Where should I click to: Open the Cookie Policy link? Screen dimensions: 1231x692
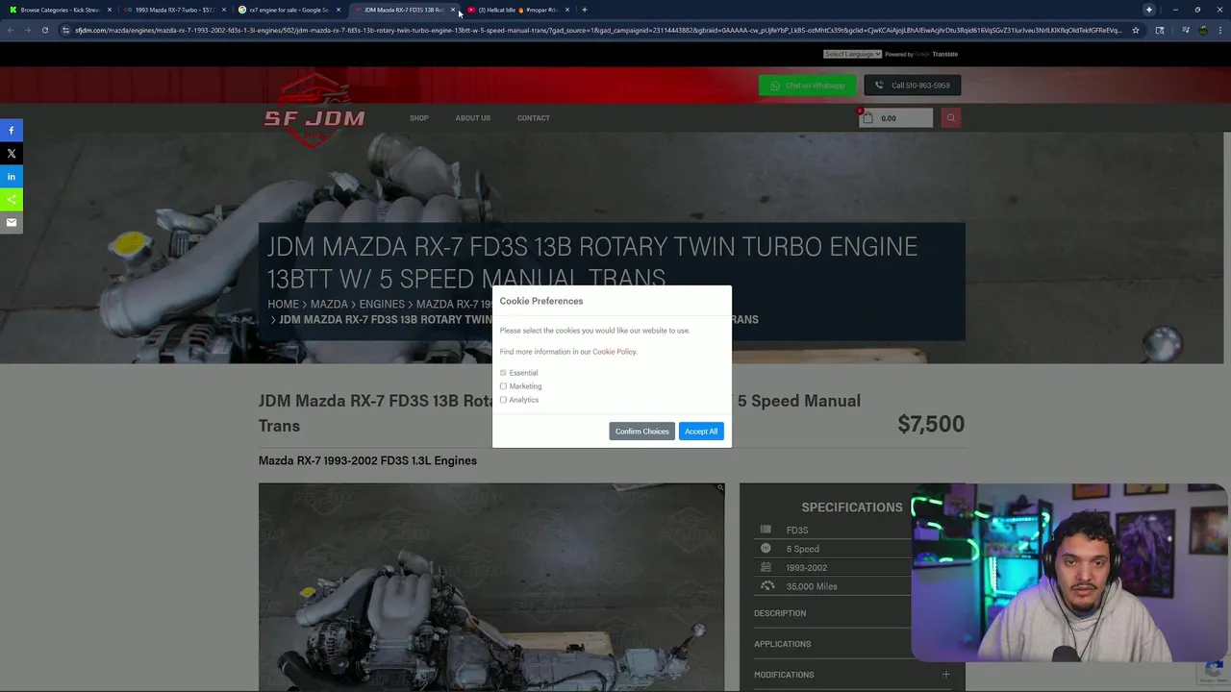tap(614, 352)
